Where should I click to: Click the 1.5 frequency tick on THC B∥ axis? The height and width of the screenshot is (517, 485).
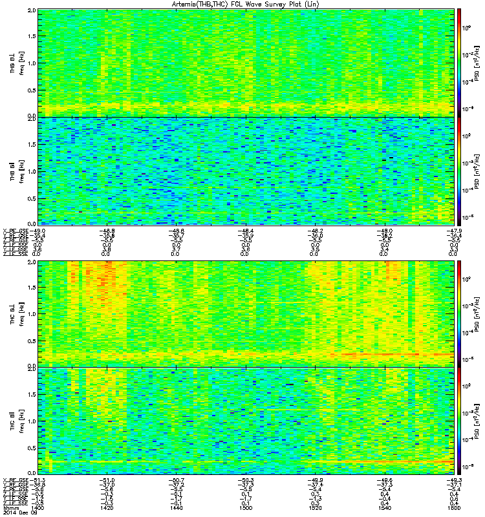[x=32, y=394]
